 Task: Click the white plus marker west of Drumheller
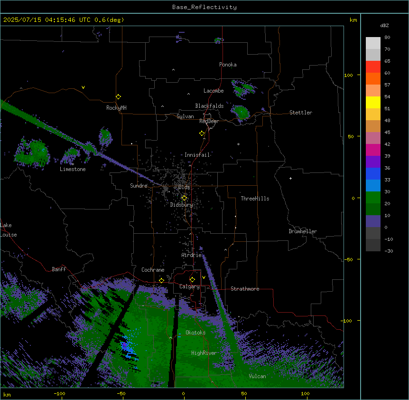(290, 178)
